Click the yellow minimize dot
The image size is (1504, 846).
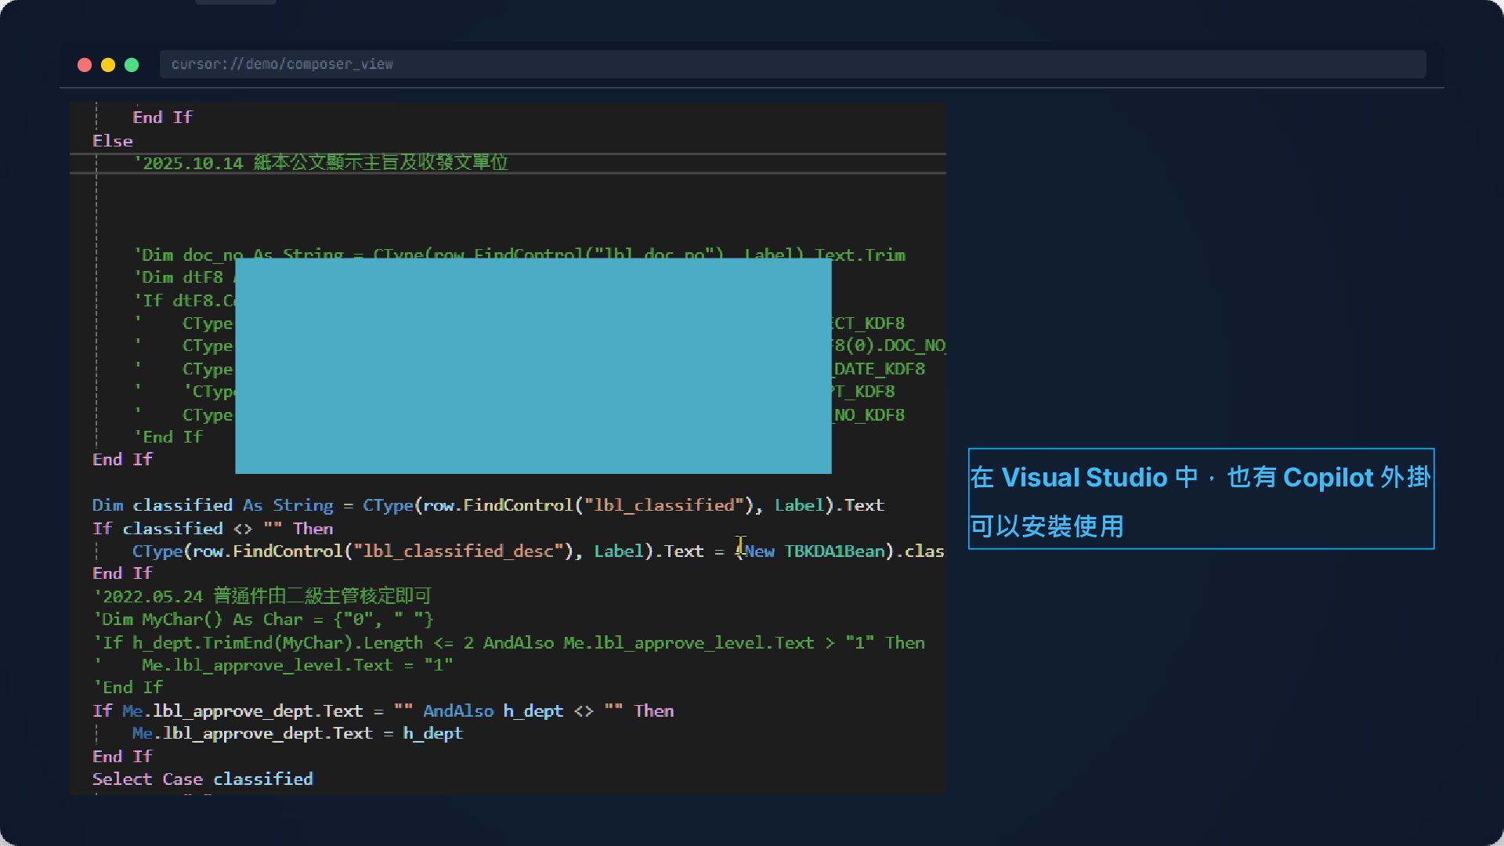tap(108, 65)
